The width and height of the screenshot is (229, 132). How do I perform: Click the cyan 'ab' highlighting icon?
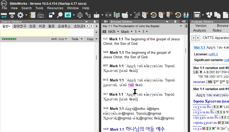(x=68, y=15)
